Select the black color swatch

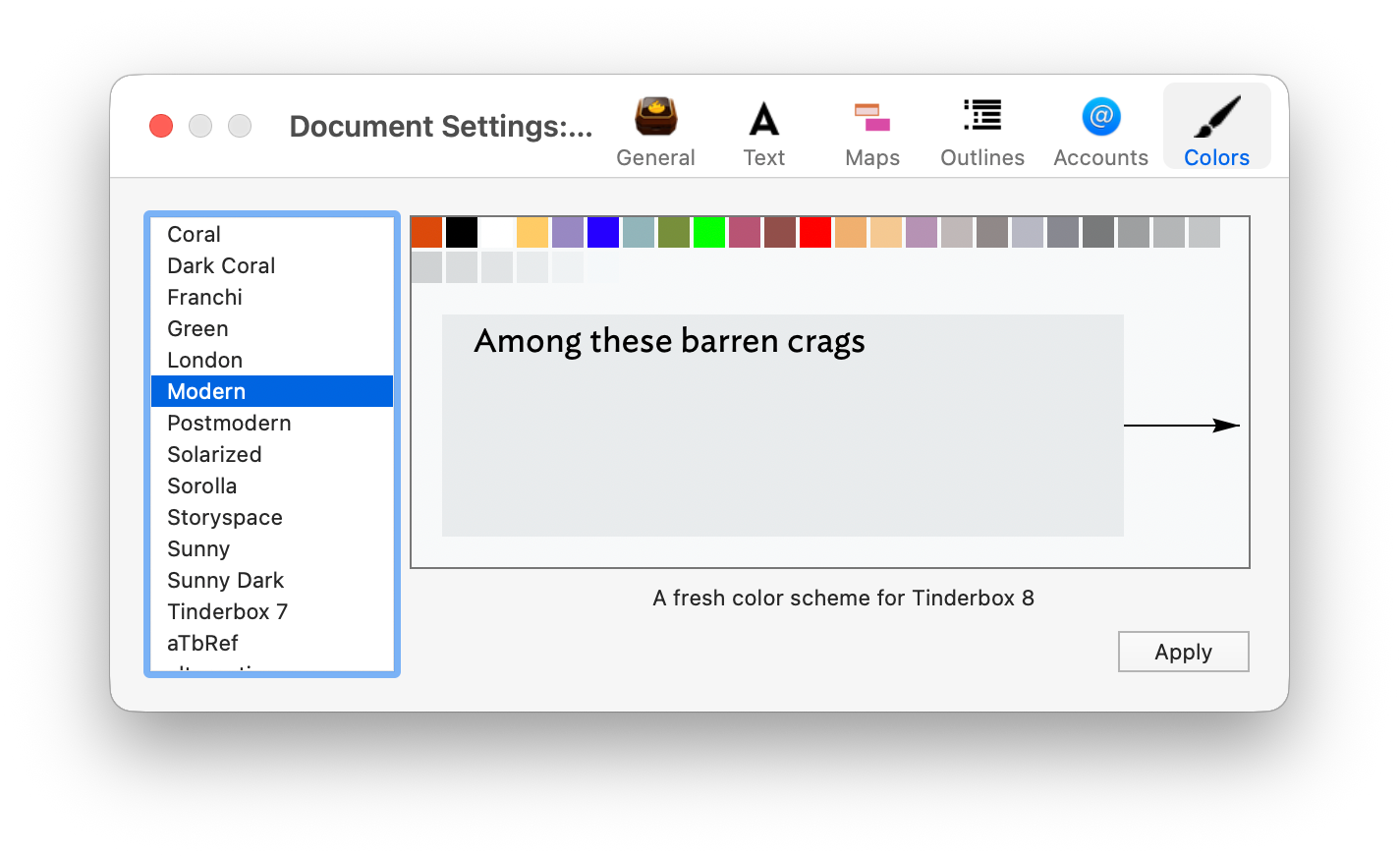[462, 233]
